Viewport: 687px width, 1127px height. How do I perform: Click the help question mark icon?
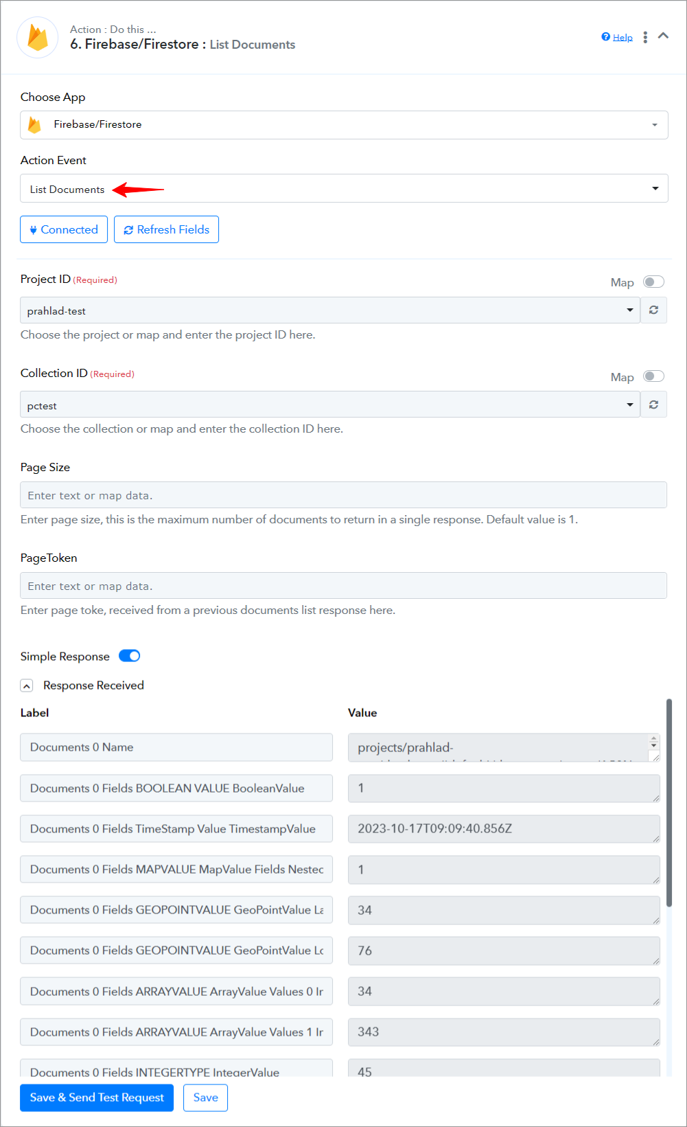point(605,37)
